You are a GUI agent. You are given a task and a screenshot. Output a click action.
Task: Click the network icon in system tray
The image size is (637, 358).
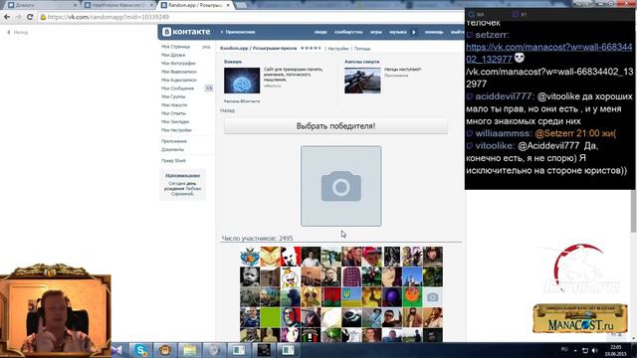(x=585, y=350)
